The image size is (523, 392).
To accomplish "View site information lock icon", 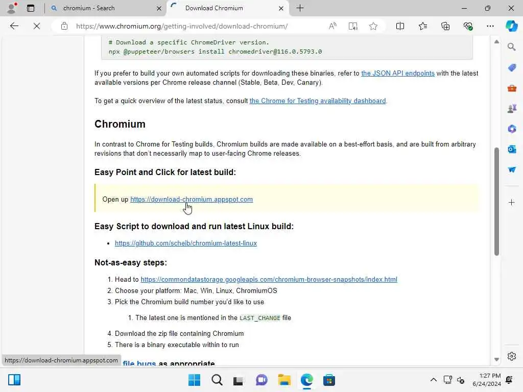I will click(x=64, y=26).
